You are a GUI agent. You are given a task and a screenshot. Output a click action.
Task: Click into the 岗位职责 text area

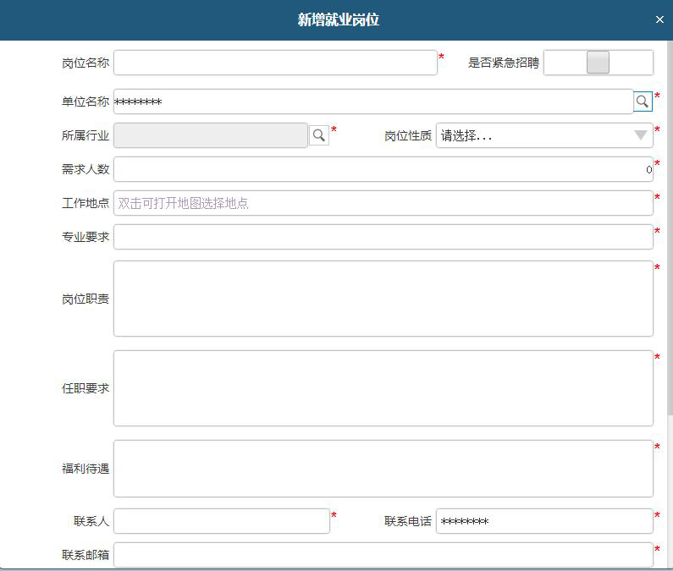click(383, 299)
